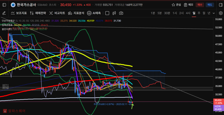Expand the timeframe dropdown chevron
This screenshot has height=115, width=224.
[214, 13]
